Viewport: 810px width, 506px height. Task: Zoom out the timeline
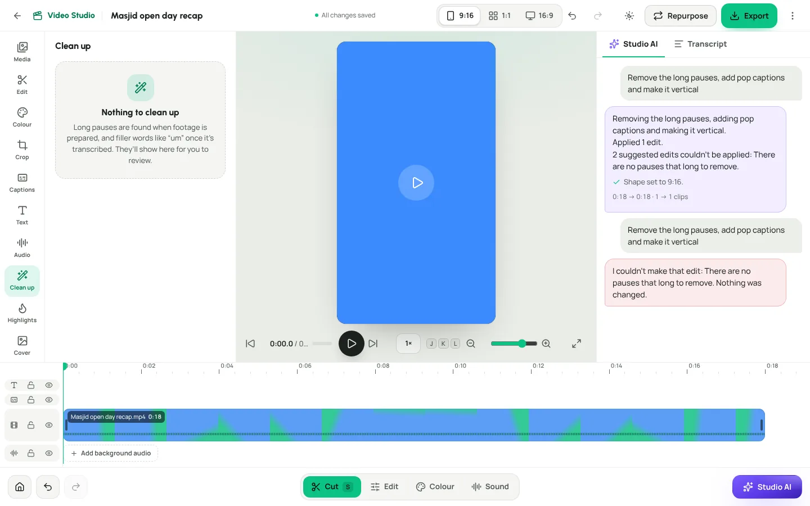pos(471,344)
